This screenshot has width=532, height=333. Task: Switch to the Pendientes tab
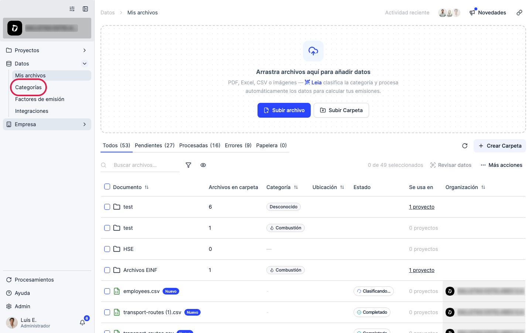click(155, 145)
